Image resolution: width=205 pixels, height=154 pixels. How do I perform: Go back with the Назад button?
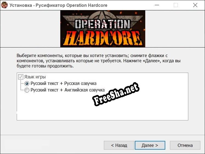click(x=119, y=145)
